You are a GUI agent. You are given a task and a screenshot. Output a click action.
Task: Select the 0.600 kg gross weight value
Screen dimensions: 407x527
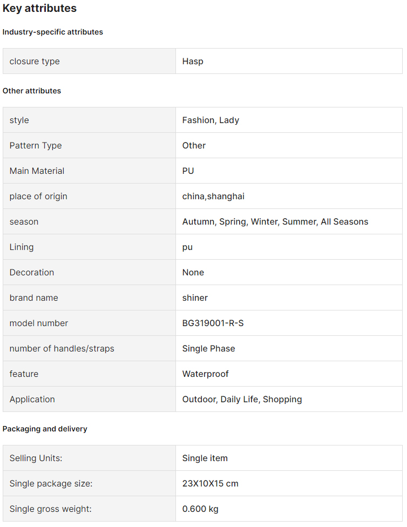[x=200, y=509]
